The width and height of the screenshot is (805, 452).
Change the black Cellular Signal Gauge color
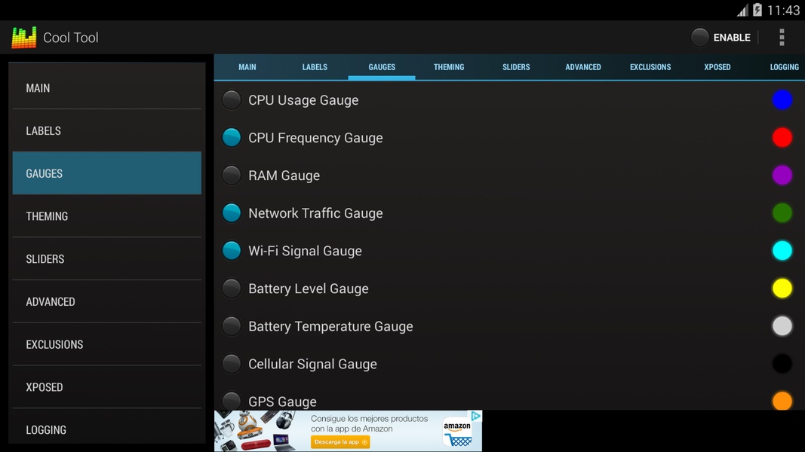click(782, 364)
